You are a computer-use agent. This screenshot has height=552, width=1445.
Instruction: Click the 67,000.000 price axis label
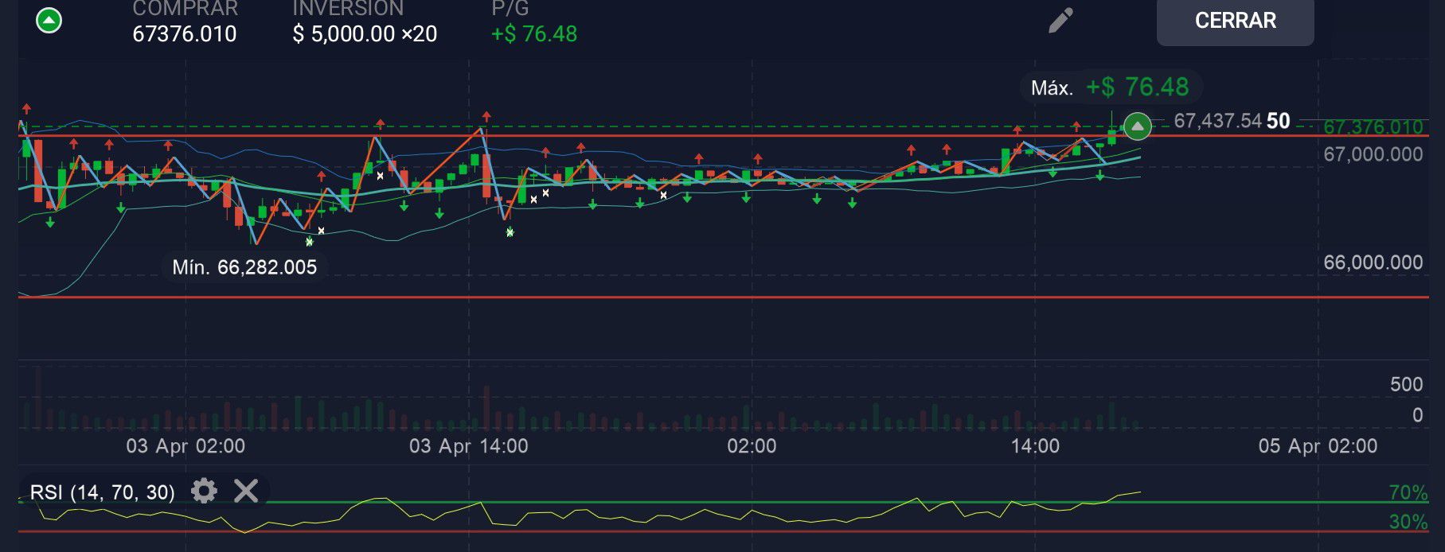coord(1373,154)
